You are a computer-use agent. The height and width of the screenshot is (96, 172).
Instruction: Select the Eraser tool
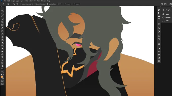(x=2, y=43)
